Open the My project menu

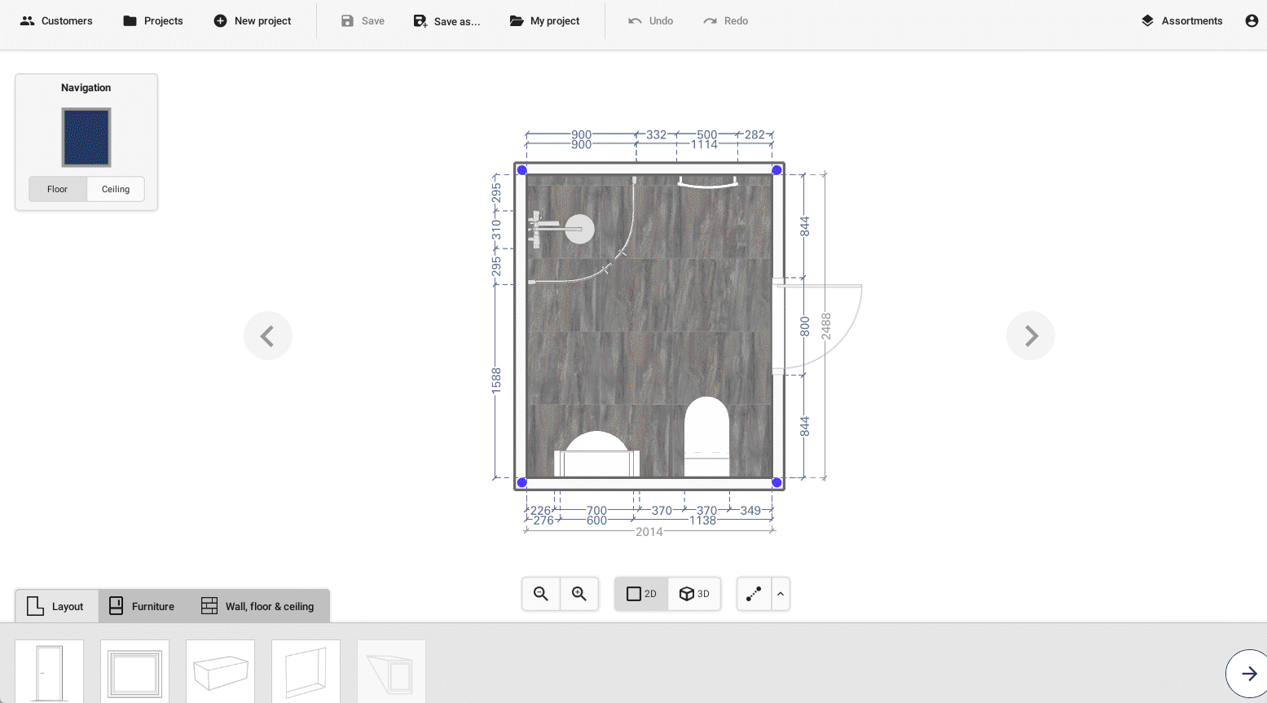coord(544,21)
